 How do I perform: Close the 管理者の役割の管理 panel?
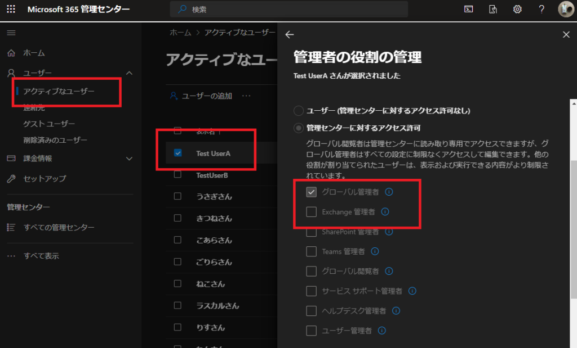tap(566, 34)
